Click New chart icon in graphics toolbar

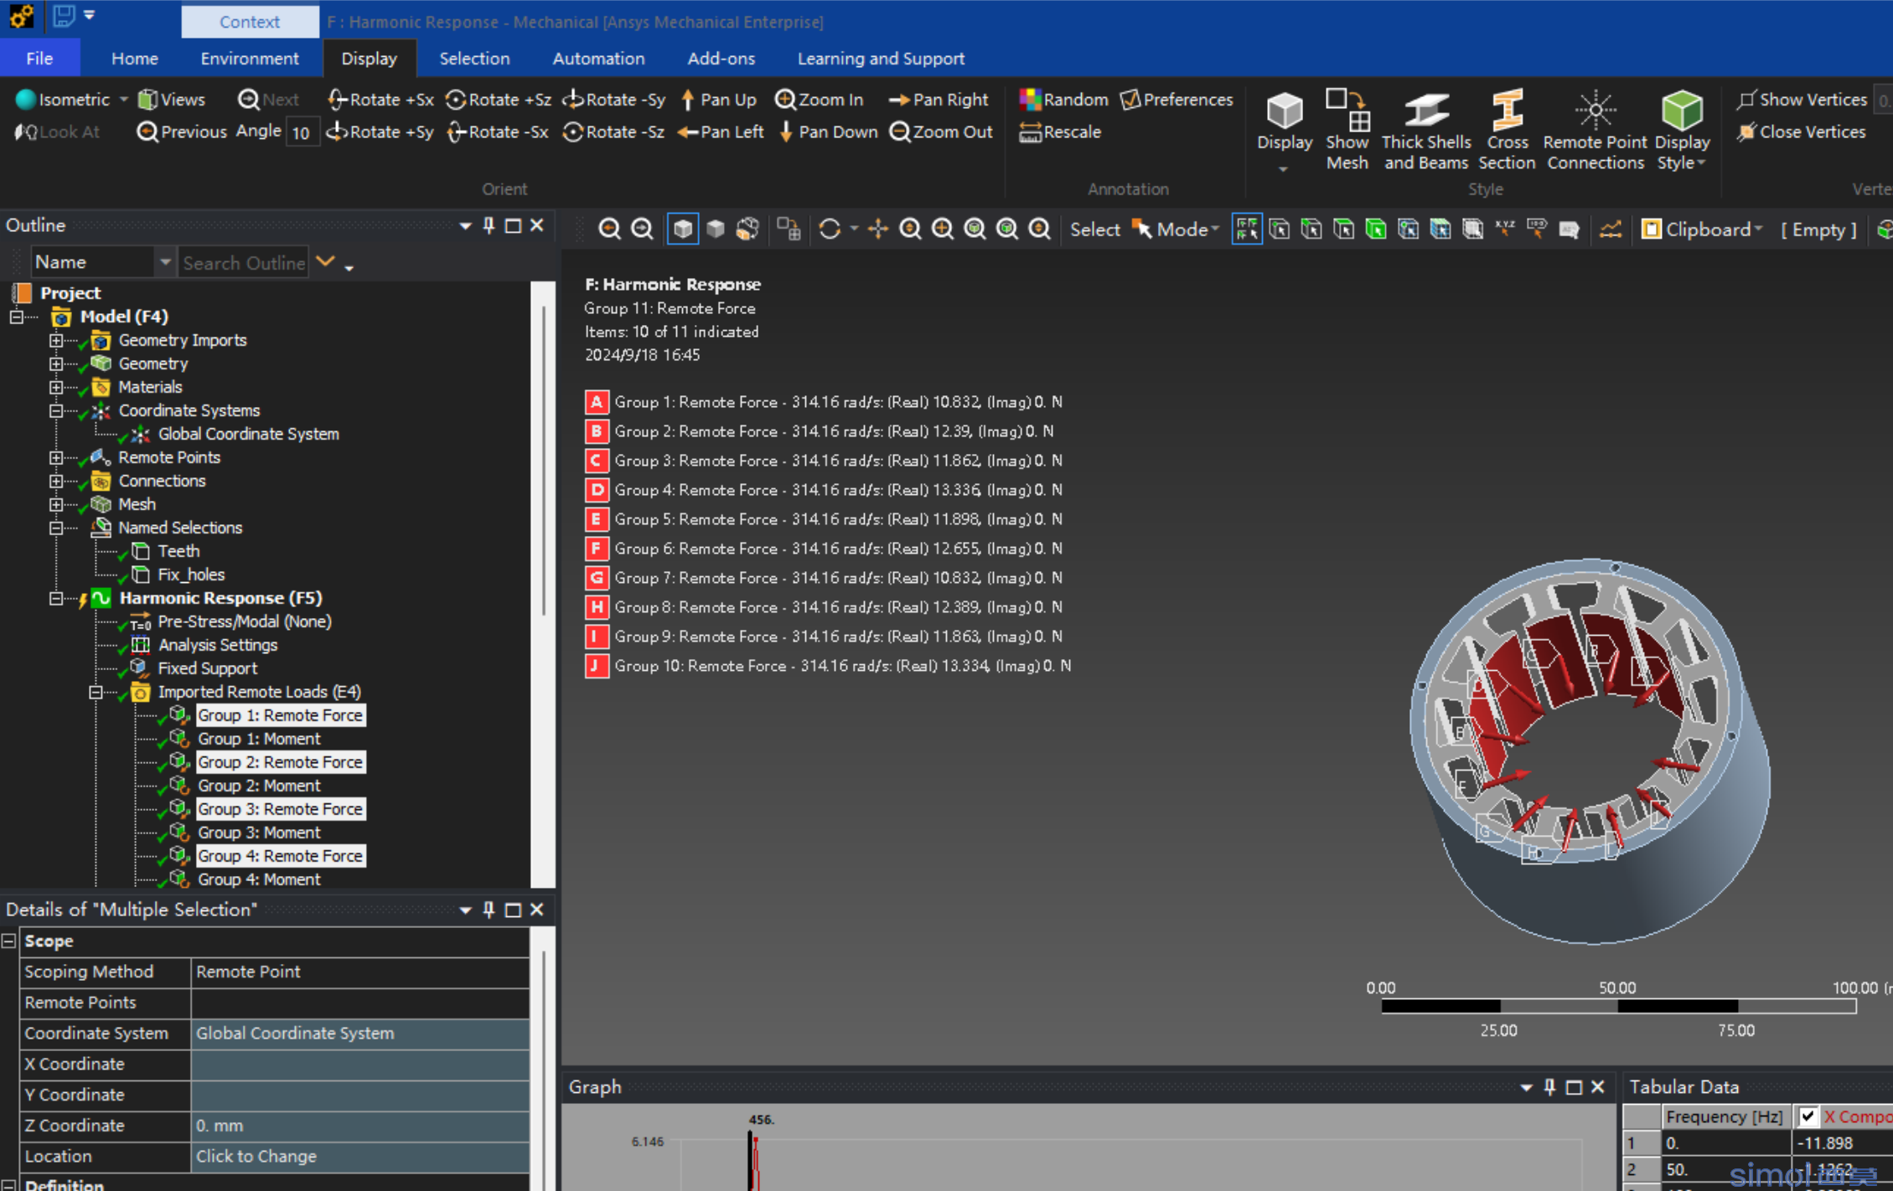point(1610,229)
